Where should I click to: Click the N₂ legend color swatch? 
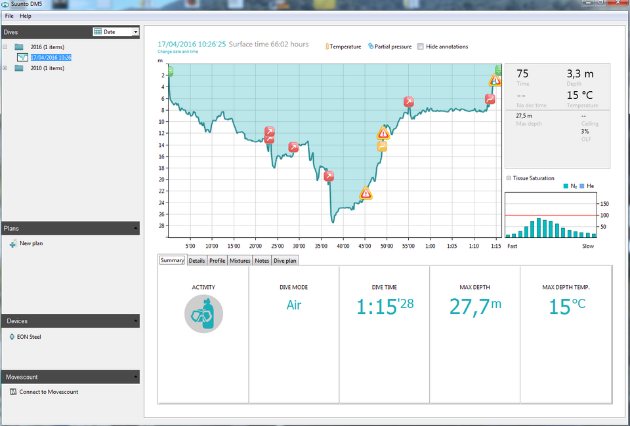[x=566, y=186]
